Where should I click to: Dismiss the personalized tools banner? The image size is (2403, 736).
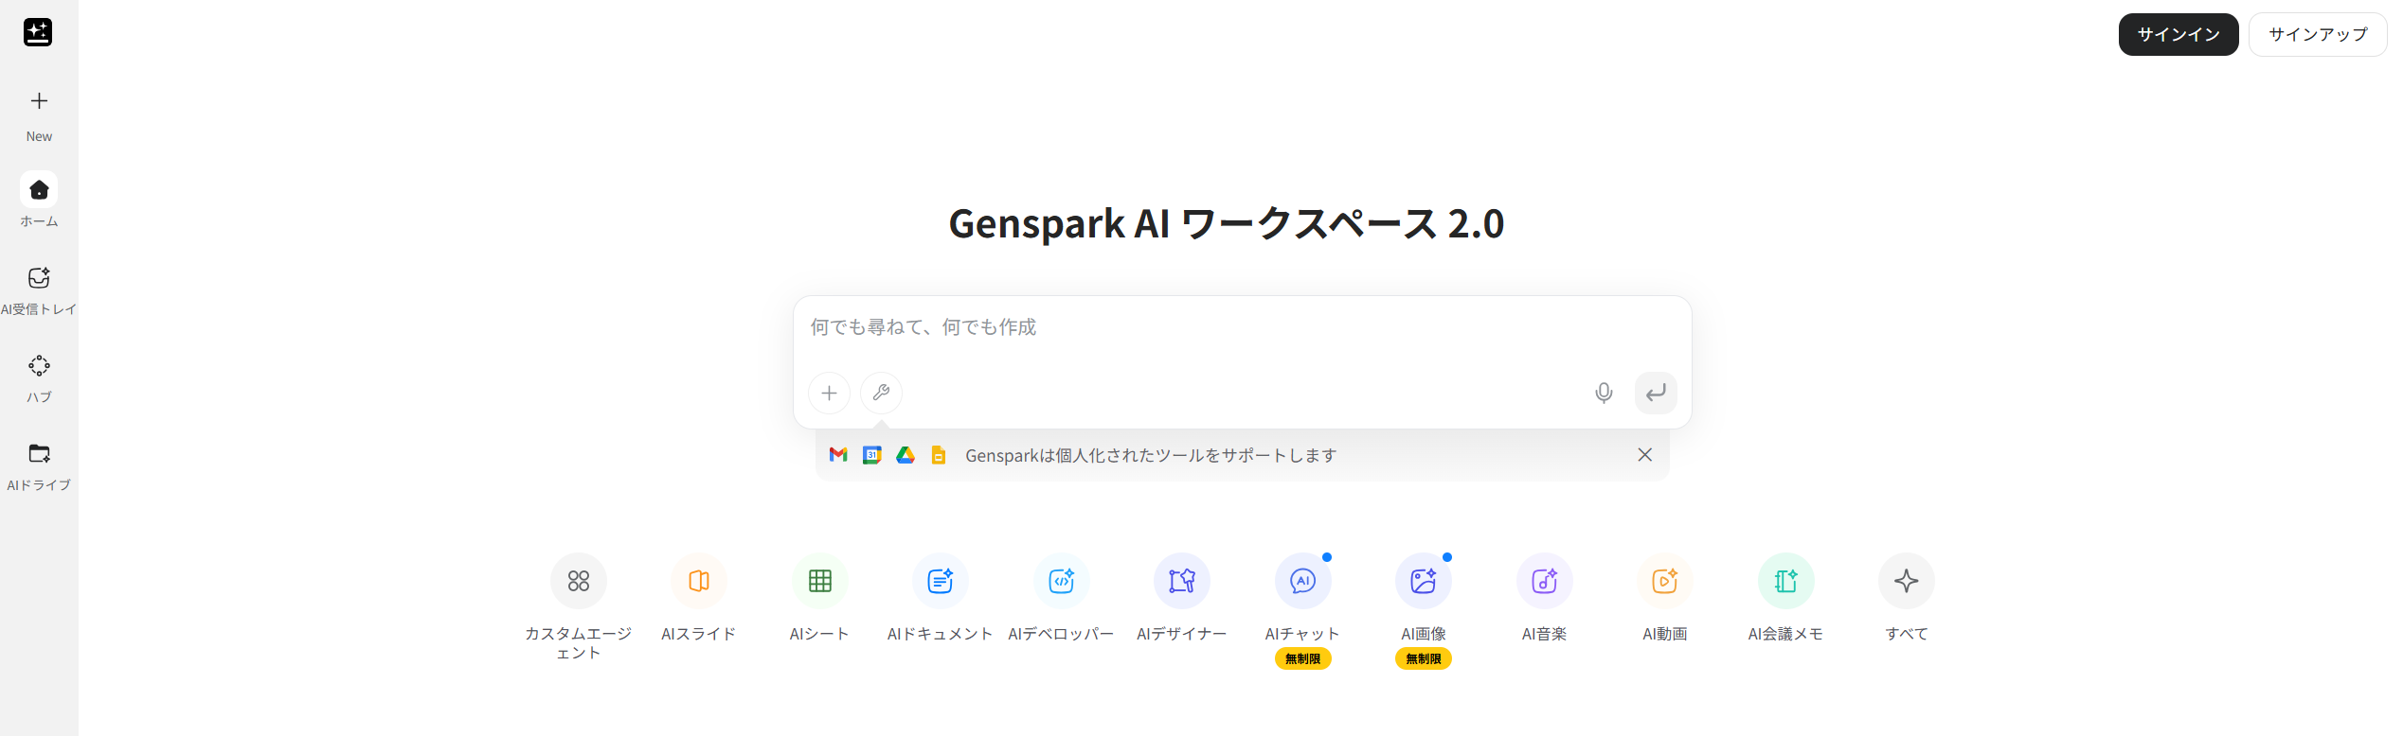(1644, 455)
